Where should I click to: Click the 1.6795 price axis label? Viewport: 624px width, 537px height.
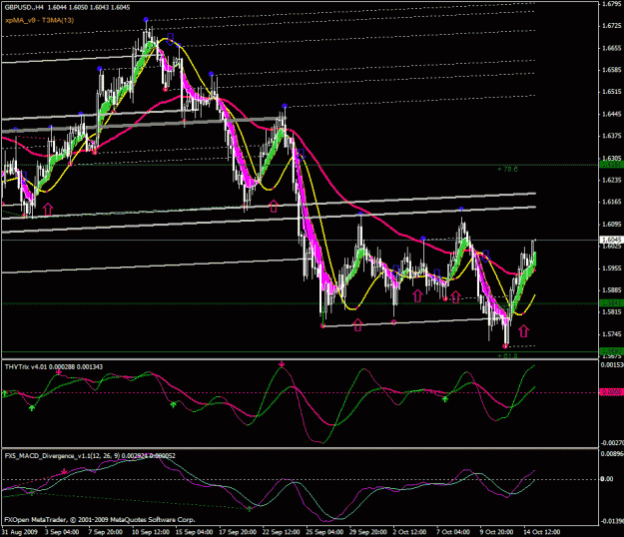611,4
